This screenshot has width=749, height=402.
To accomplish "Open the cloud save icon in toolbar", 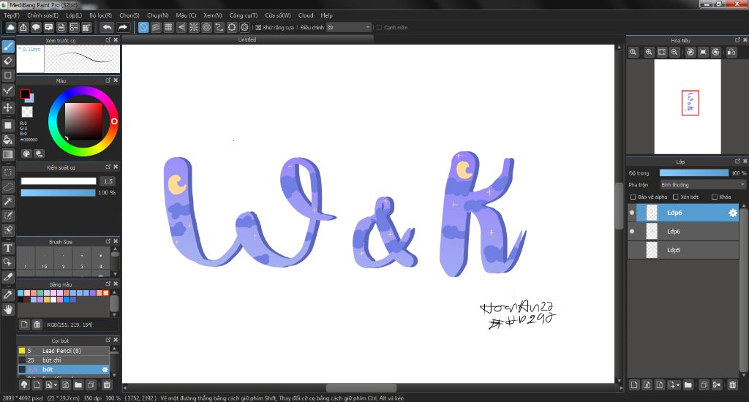I will click(10, 27).
